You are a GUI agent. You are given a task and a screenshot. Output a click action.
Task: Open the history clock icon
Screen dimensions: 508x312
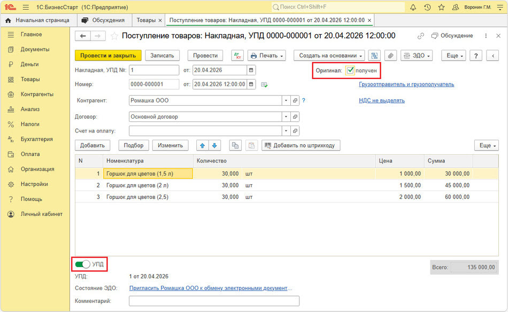[427, 7]
